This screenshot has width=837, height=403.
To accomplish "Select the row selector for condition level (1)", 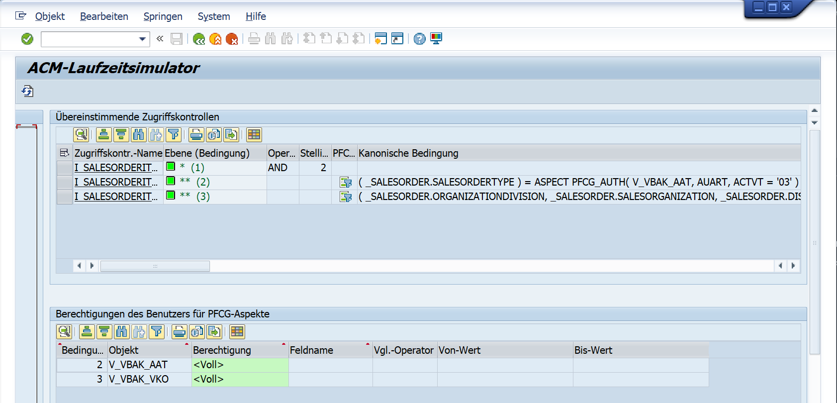I will click(64, 168).
